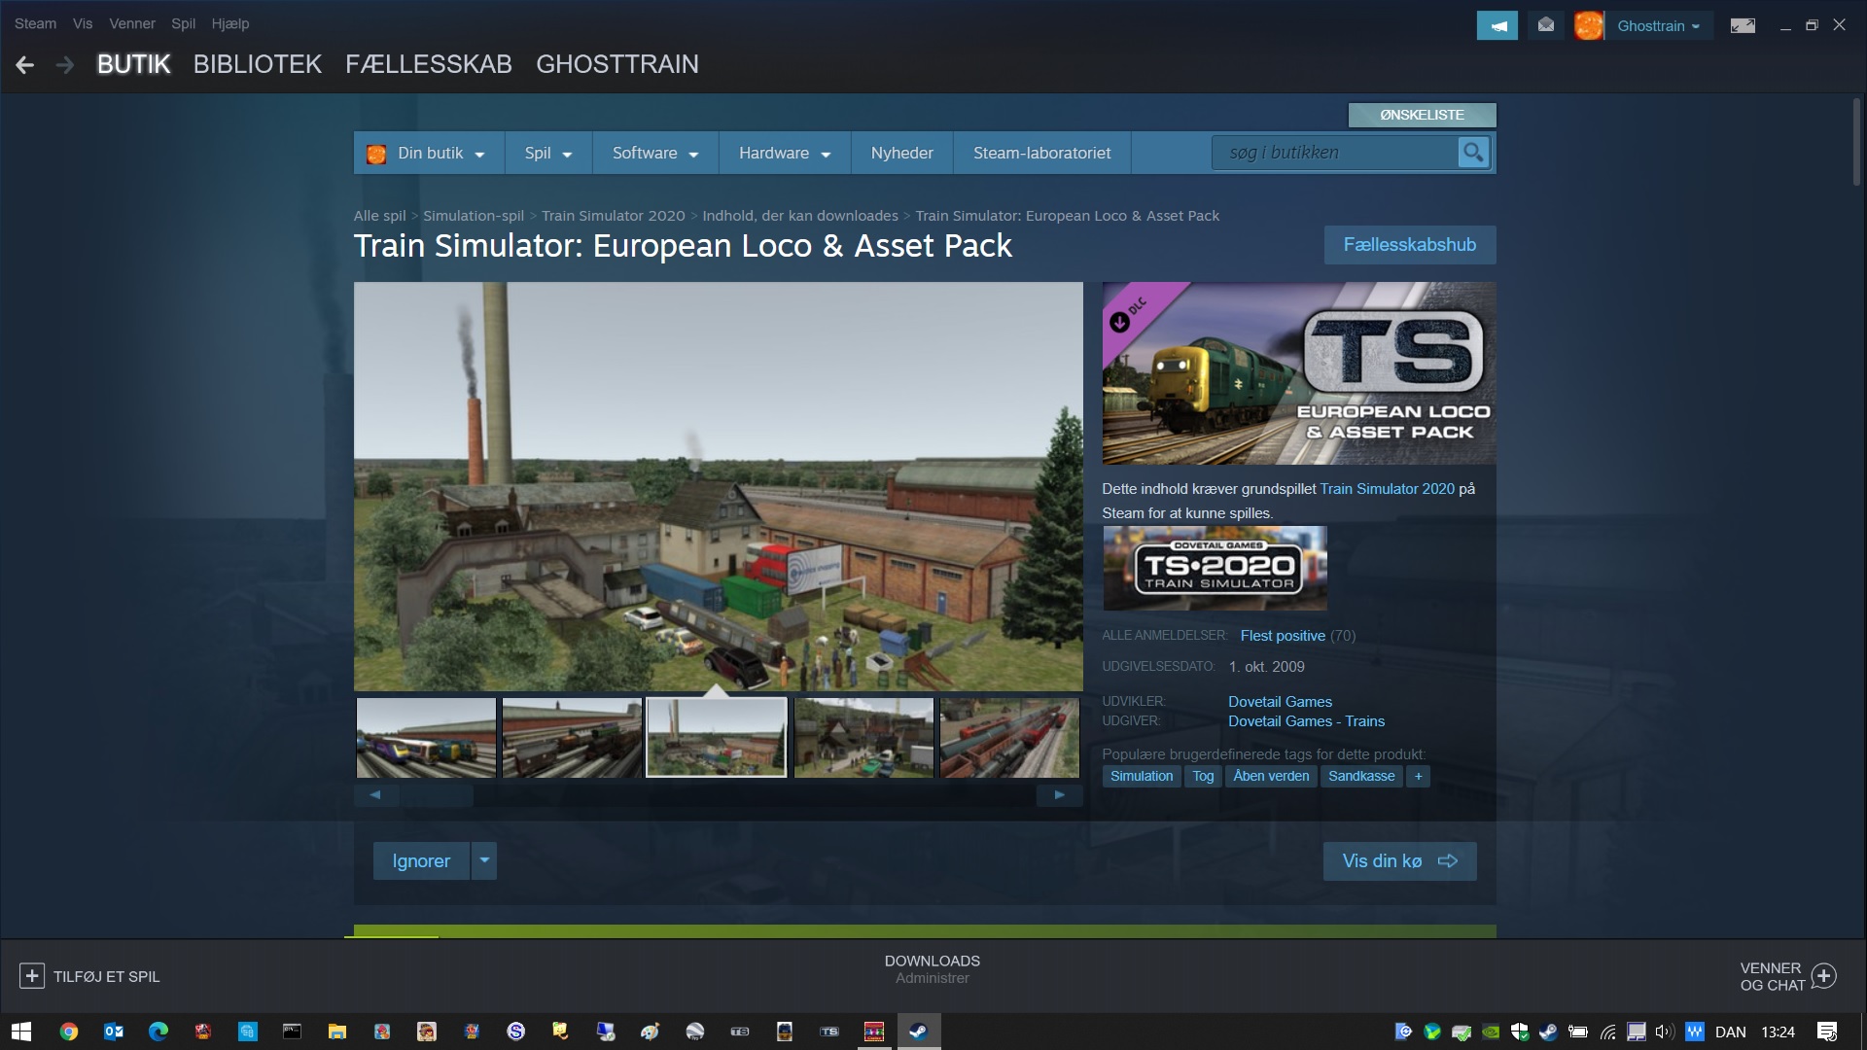The width and height of the screenshot is (1867, 1050).
Task: Click the back navigation arrow
Action: click(x=25, y=65)
